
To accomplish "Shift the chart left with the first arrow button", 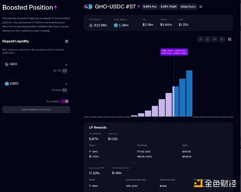I will [x=200, y=39].
